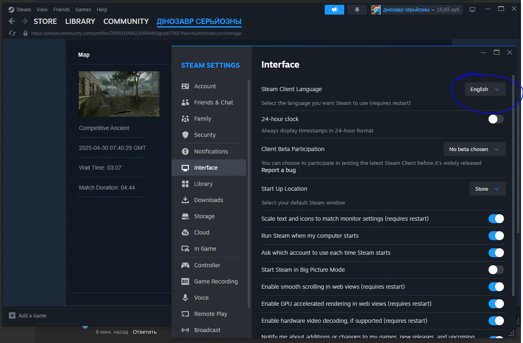This screenshot has height=343, width=523.
Task: Open the Games menu
Action: click(83, 9)
